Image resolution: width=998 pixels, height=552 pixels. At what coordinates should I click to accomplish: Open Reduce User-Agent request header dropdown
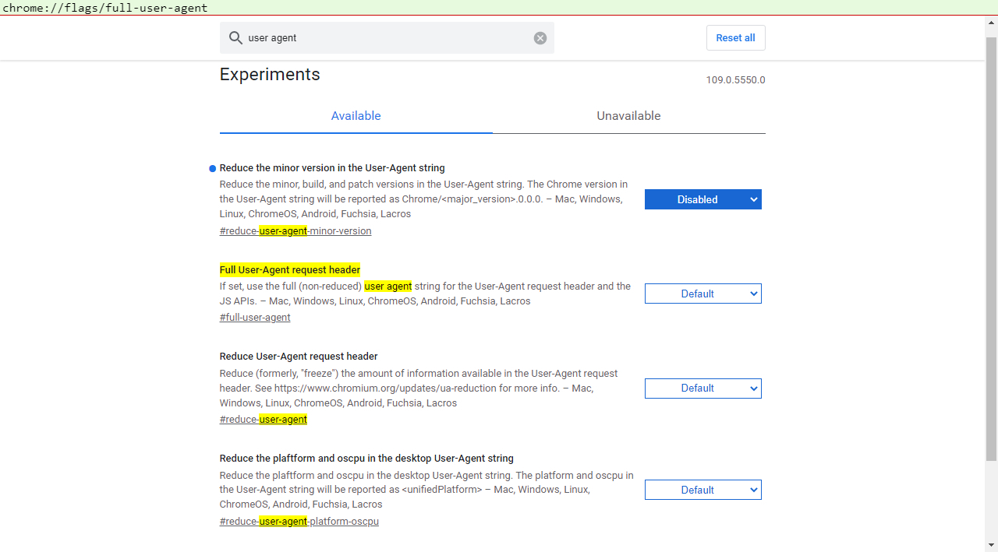coord(703,388)
